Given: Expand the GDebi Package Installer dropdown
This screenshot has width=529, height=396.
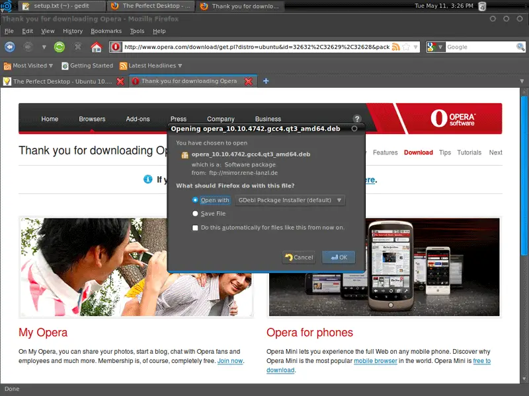Looking at the screenshot, I should (x=290, y=200).
